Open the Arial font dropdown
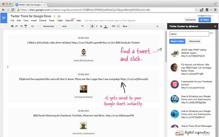The height and width of the screenshot is (137, 219). (x=69, y=26)
